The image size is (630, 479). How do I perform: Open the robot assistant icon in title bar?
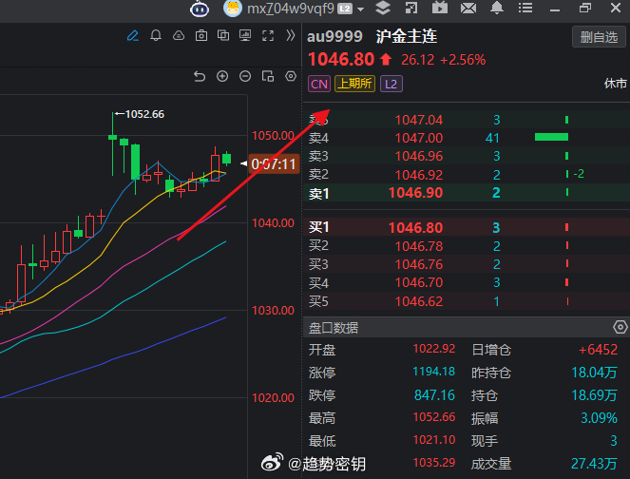(200, 8)
